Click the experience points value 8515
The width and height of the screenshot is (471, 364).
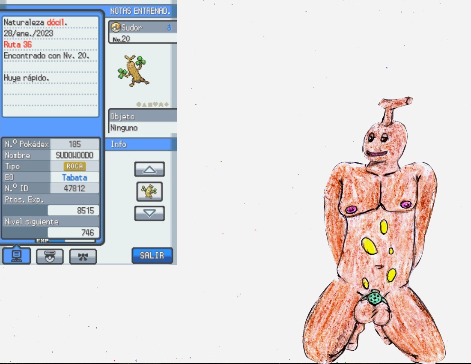[x=86, y=211]
